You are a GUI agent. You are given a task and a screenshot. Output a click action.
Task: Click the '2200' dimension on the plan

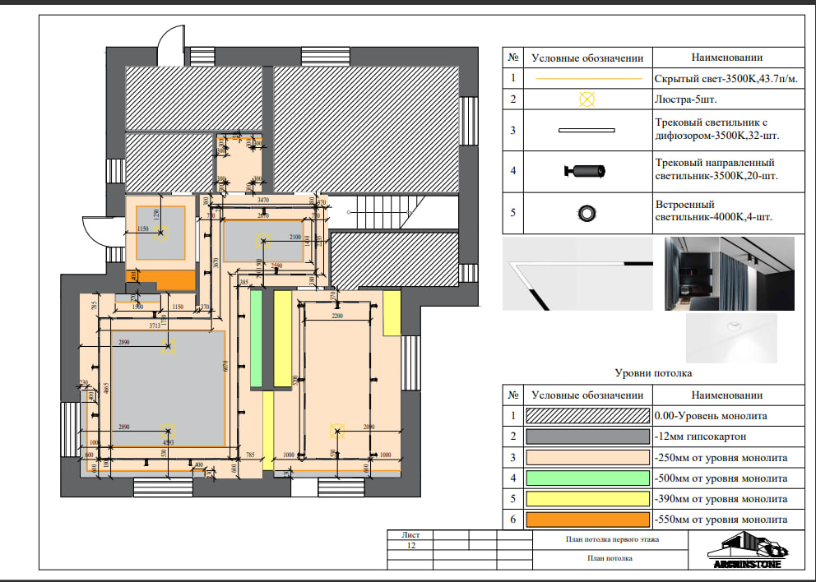[337, 316]
